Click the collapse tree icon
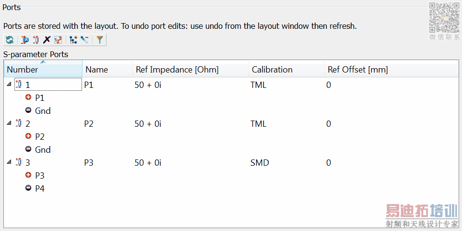 (x=84, y=40)
